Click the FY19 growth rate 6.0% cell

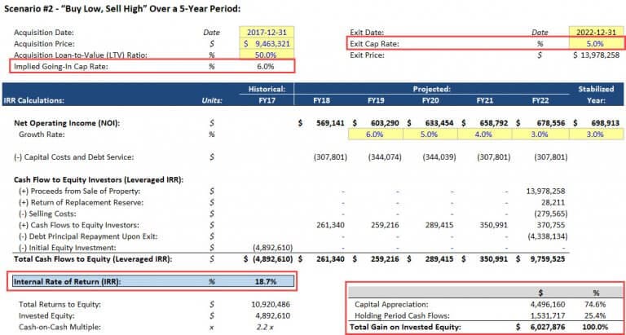(373, 134)
